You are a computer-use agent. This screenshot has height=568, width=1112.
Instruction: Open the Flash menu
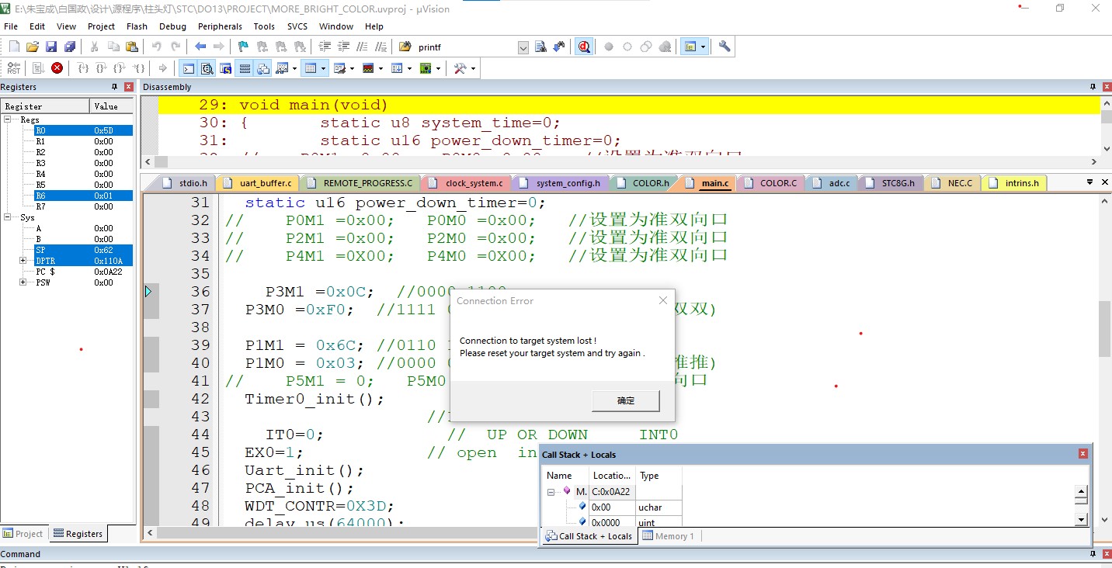tap(137, 26)
